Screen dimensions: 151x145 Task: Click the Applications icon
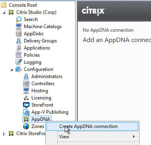click(19, 48)
